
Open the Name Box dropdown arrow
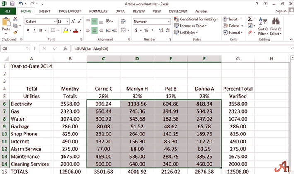coord(27,48)
